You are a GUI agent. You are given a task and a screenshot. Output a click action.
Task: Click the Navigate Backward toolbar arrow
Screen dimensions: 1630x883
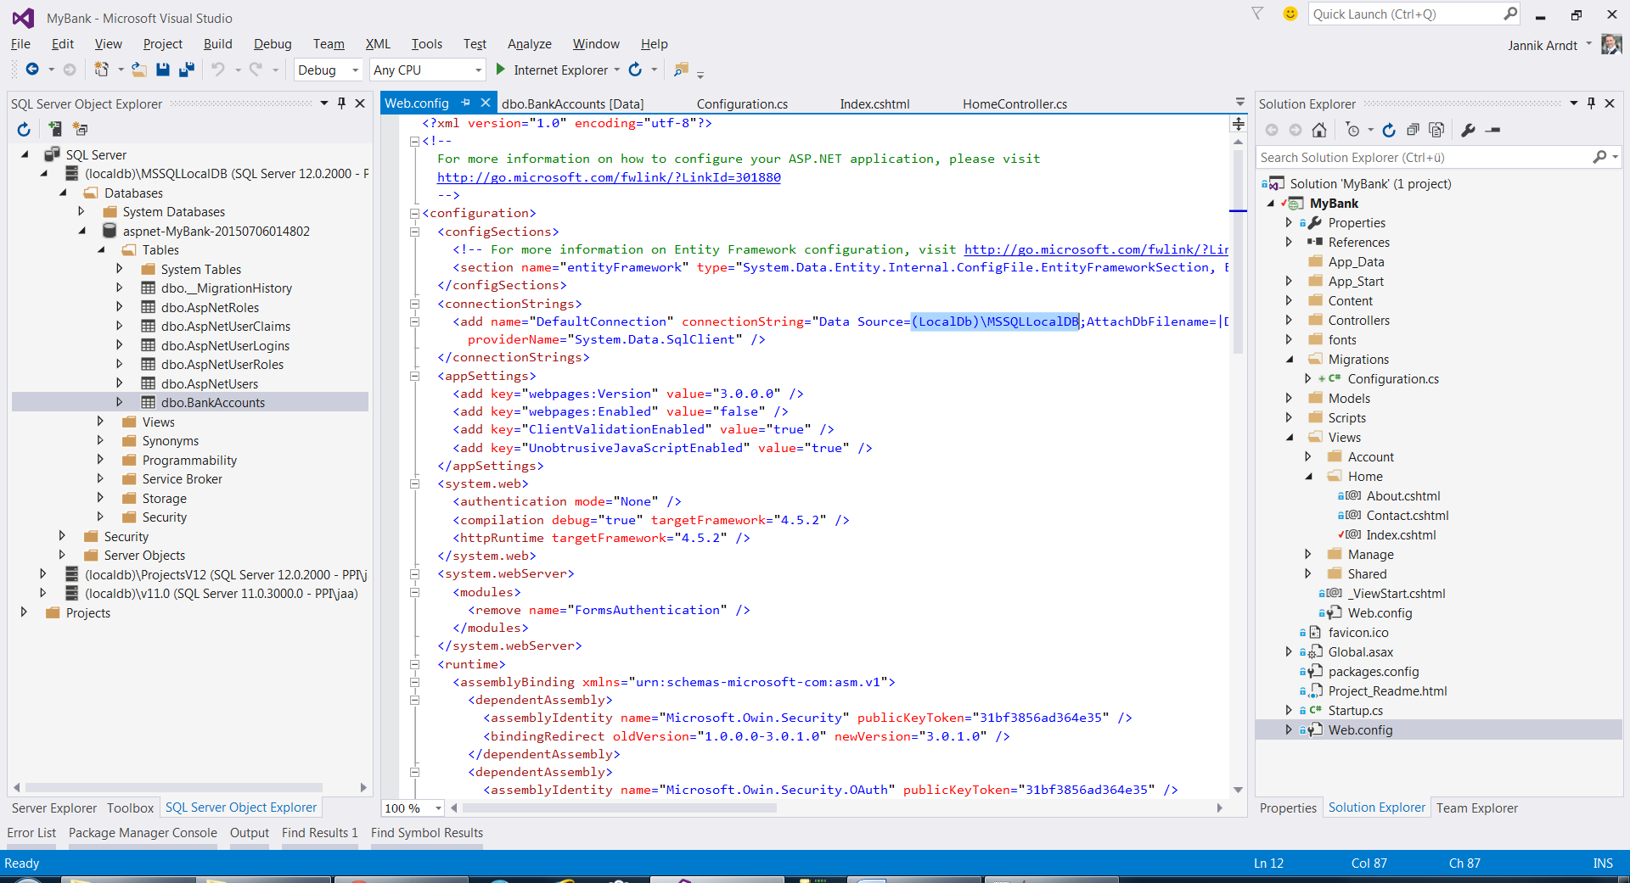point(32,70)
